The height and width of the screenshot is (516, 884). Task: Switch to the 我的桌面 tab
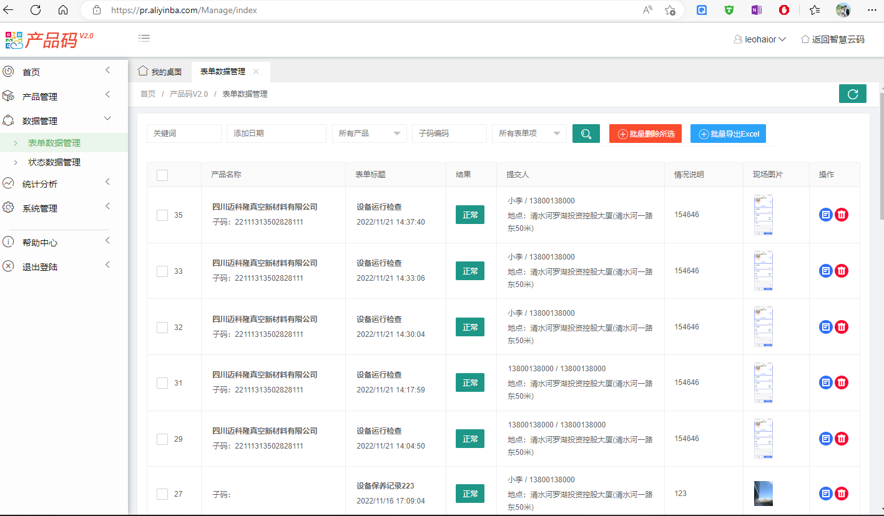(x=160, y=72)
